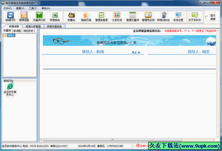This screenshot has width=222, height=151.
Task: Open the 微博话题 Weibo topics tool
Action: click(x=24, y=17)
